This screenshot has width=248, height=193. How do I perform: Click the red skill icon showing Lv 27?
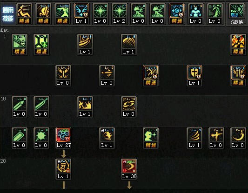[x=63, y=138]
